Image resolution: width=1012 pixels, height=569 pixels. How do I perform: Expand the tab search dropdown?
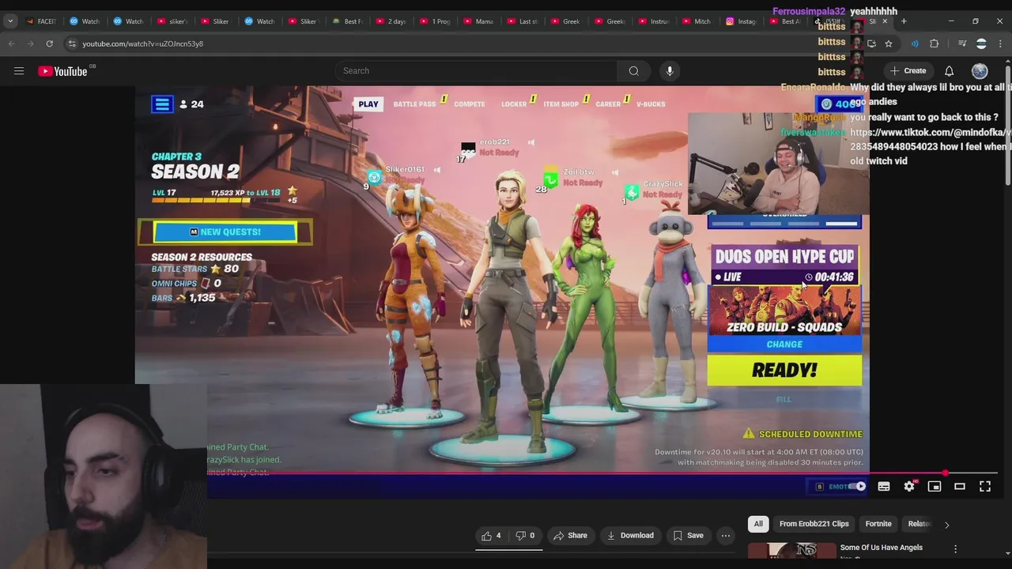point(10,21)
